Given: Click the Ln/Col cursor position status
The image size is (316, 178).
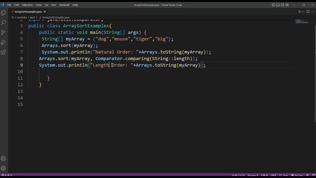Looking at the screenshot, I should tap(238, 176).
